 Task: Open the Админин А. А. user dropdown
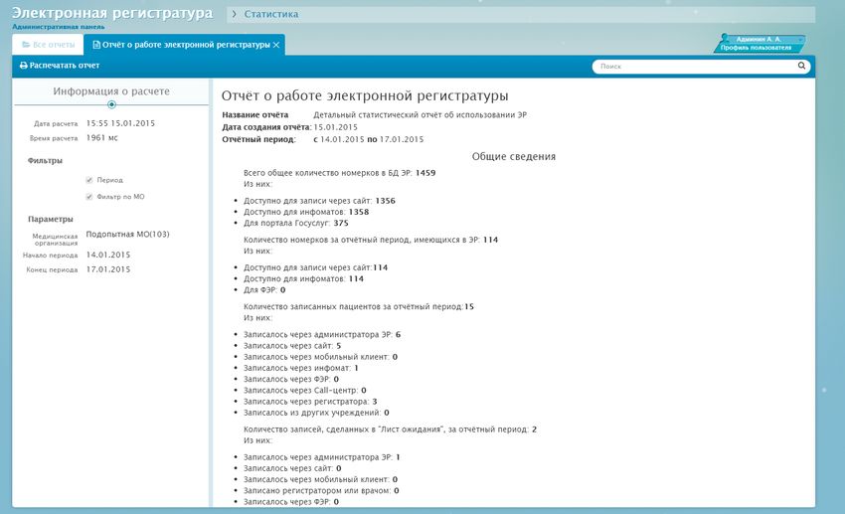click(x=760, y=39)
